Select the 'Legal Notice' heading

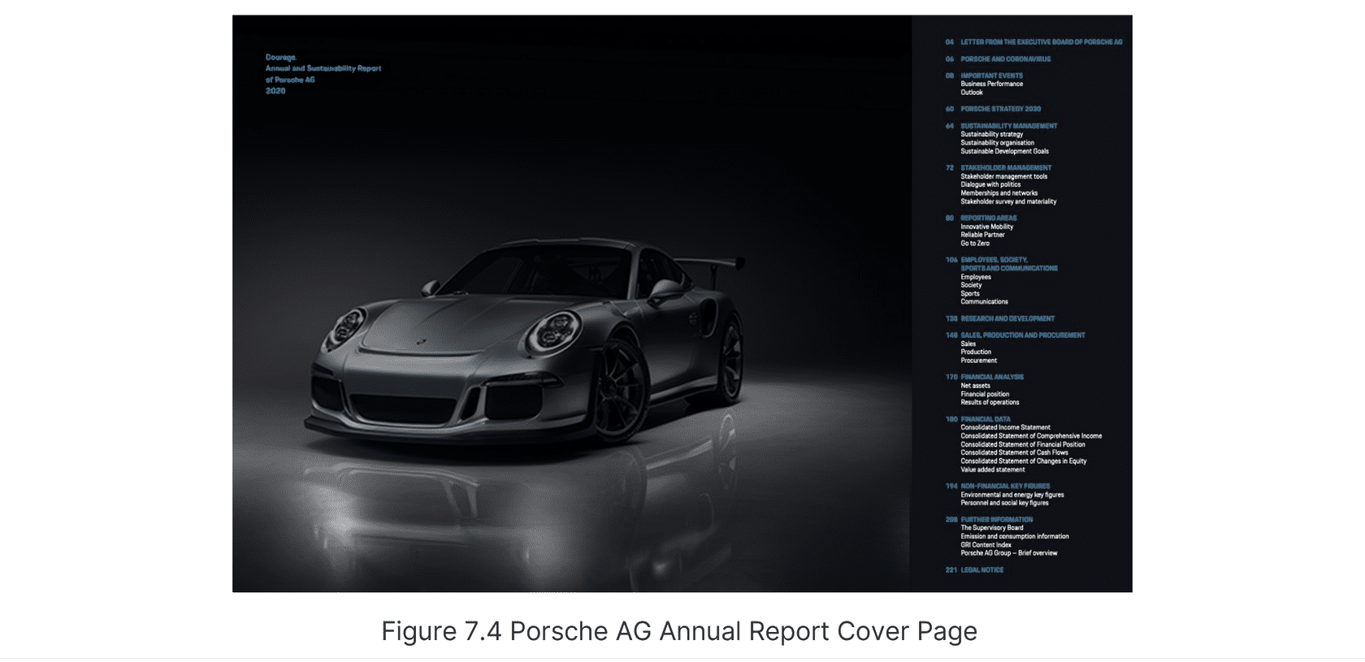click(982, 570)
